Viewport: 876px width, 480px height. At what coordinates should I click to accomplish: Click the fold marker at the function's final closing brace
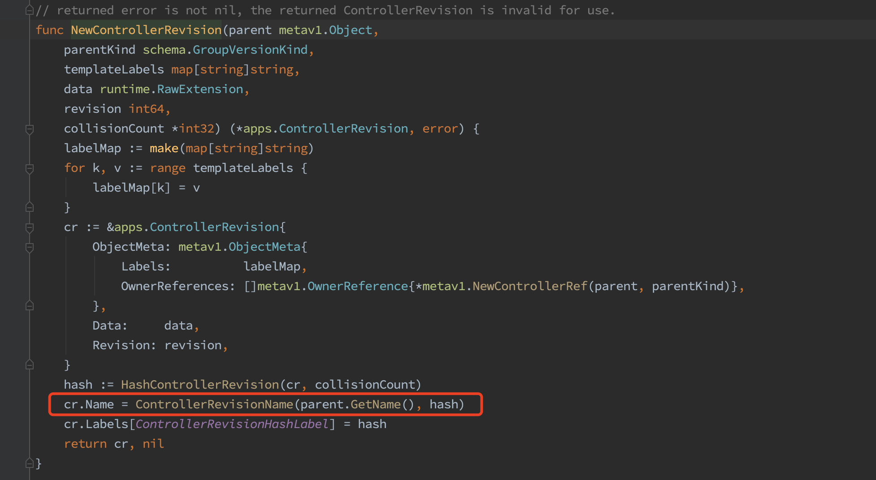30,463
